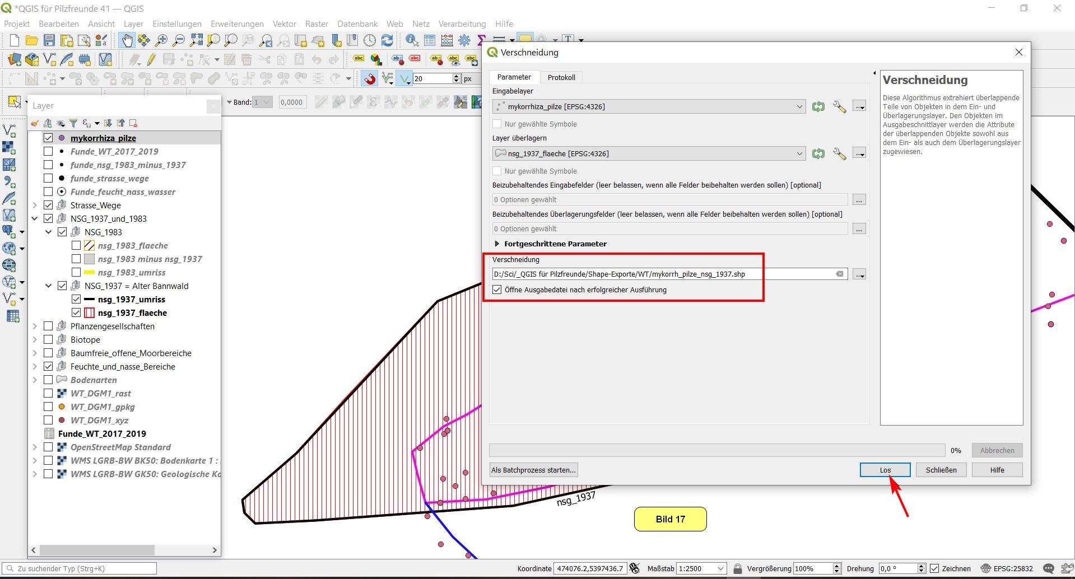Click the iterate icon next to nsg_1937_flaeche

818,153
